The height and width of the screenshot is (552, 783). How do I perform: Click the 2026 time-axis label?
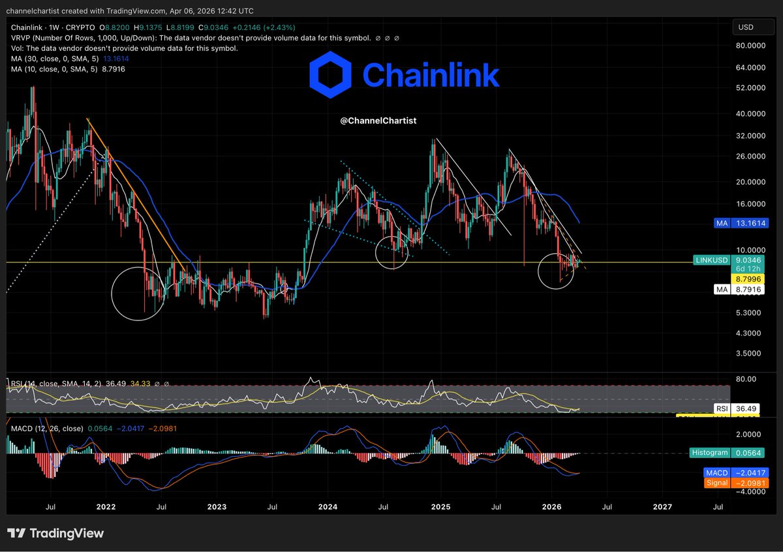tap(552, 506)
